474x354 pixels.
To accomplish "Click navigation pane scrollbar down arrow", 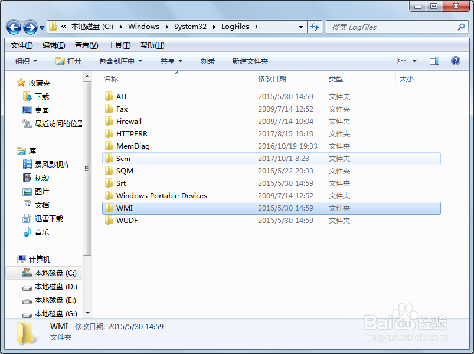I will [x=87, y=313].
